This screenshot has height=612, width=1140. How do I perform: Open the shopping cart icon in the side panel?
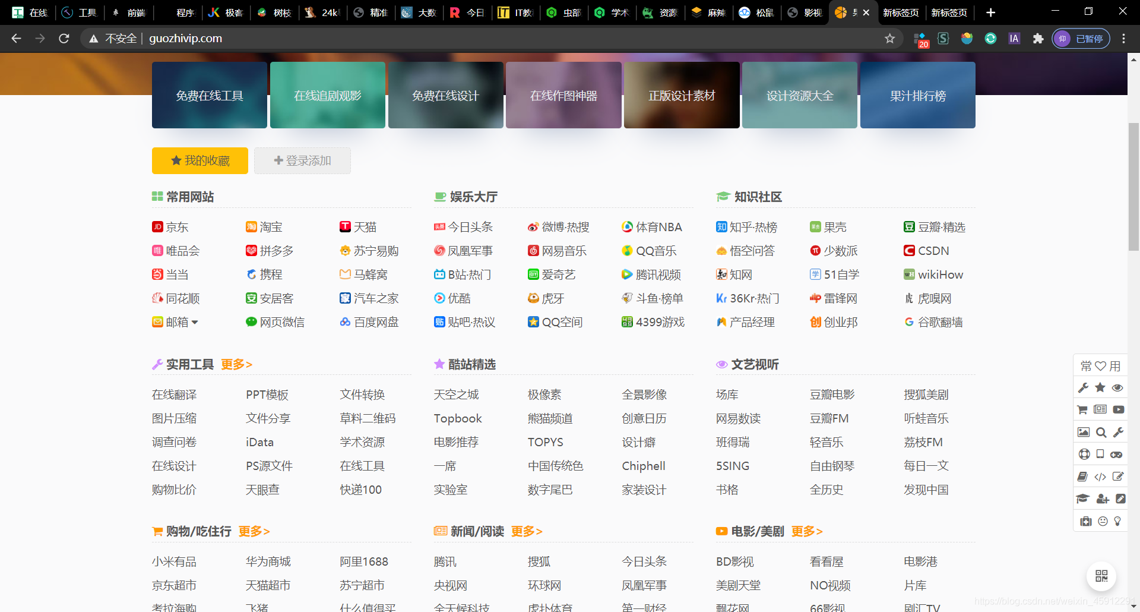(x=1082, y=409)
